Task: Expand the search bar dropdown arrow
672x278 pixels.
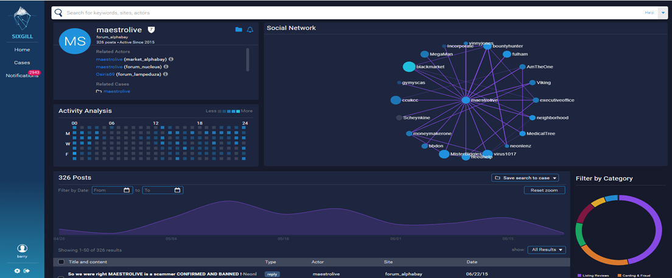Action: [x=662, y=13]
